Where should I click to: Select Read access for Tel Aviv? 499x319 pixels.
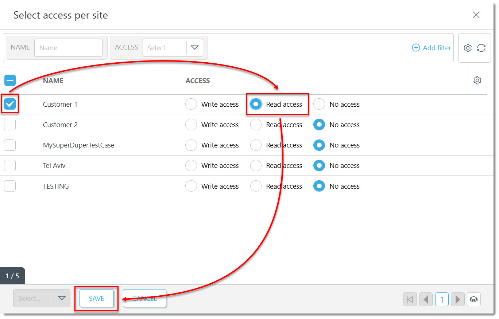(256, 165)
